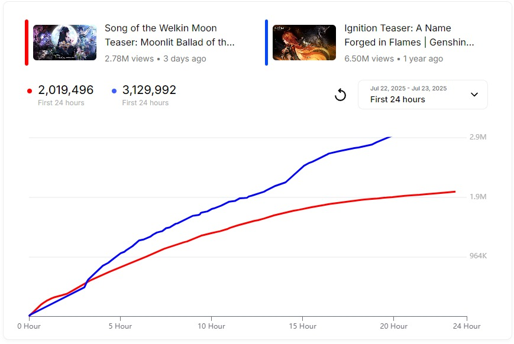Click Ignition Teaser: A Name Forged title
The image size is (514, 344).
click(x=409, y=35)
